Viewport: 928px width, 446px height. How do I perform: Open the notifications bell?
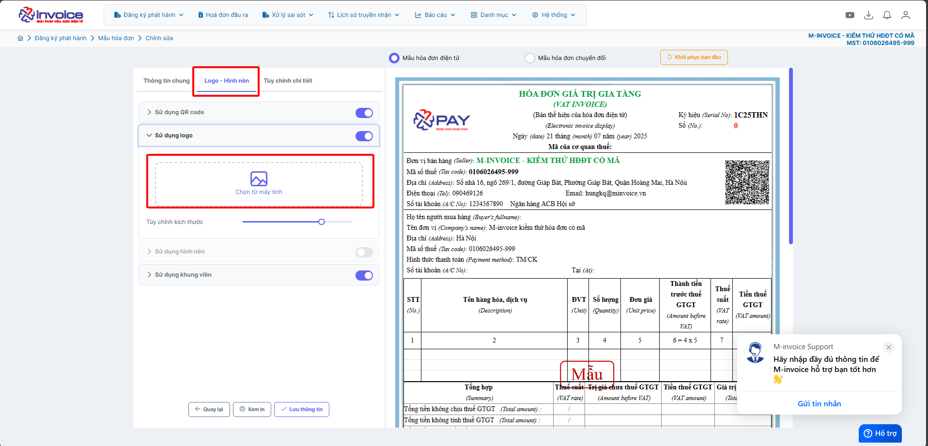click(887, 15)
